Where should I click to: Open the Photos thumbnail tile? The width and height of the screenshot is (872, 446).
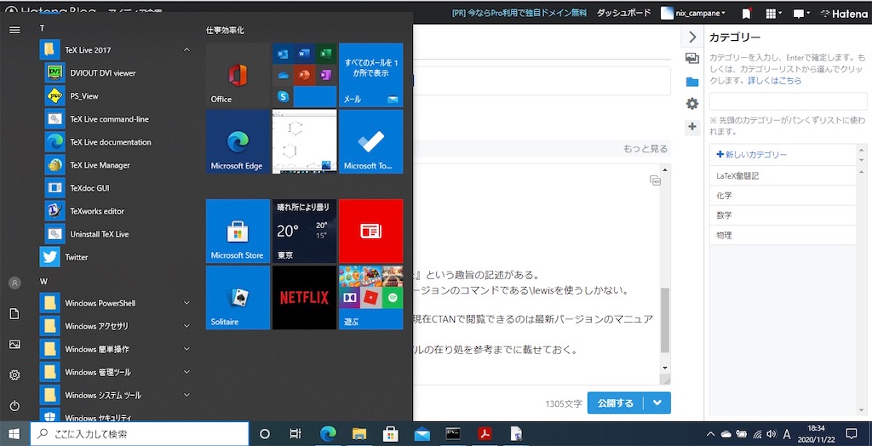click(x=304, y=142)
